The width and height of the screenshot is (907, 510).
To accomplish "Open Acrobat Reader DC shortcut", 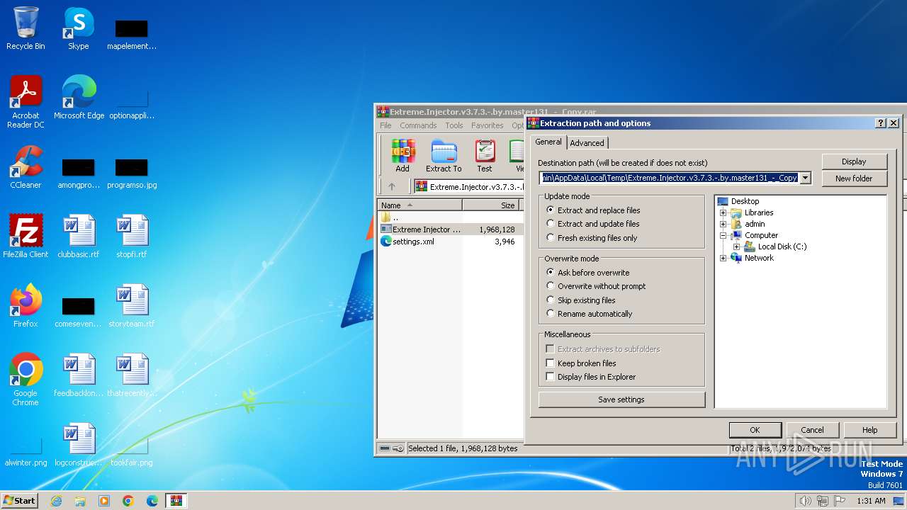I will [x=26, y=102].
